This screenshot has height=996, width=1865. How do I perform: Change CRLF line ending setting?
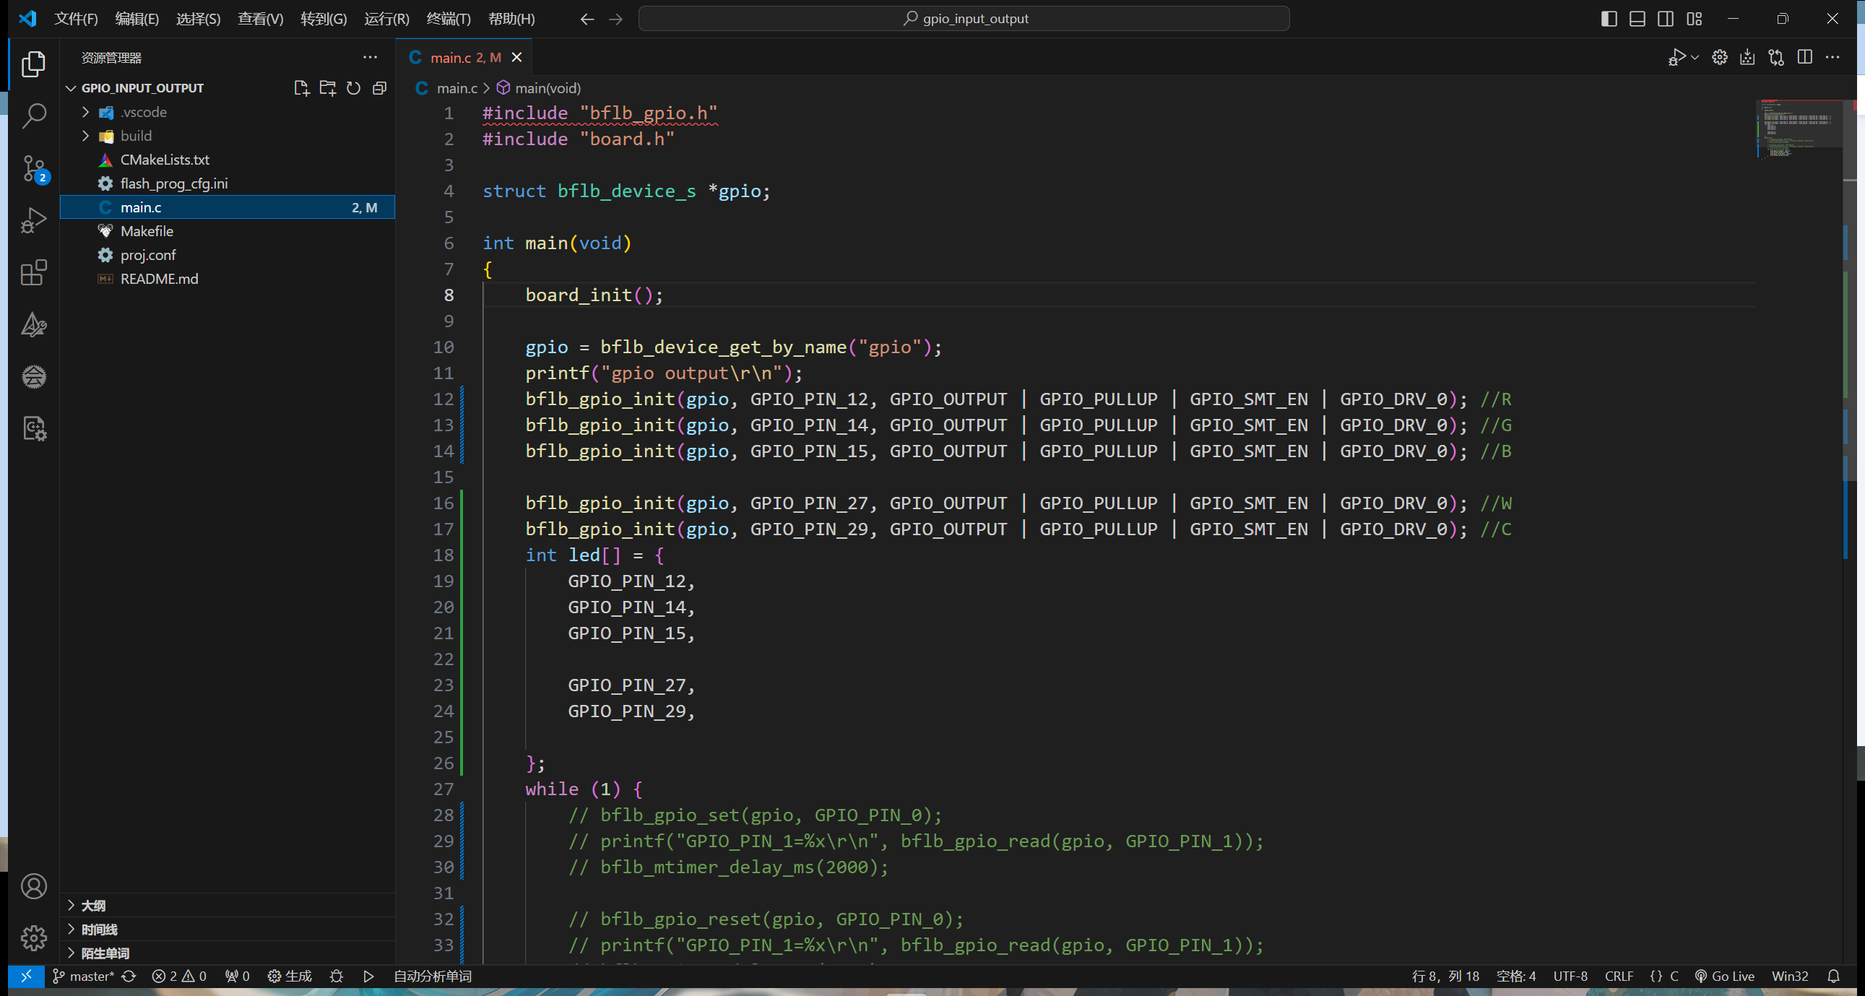click(x=1619, y=976)
